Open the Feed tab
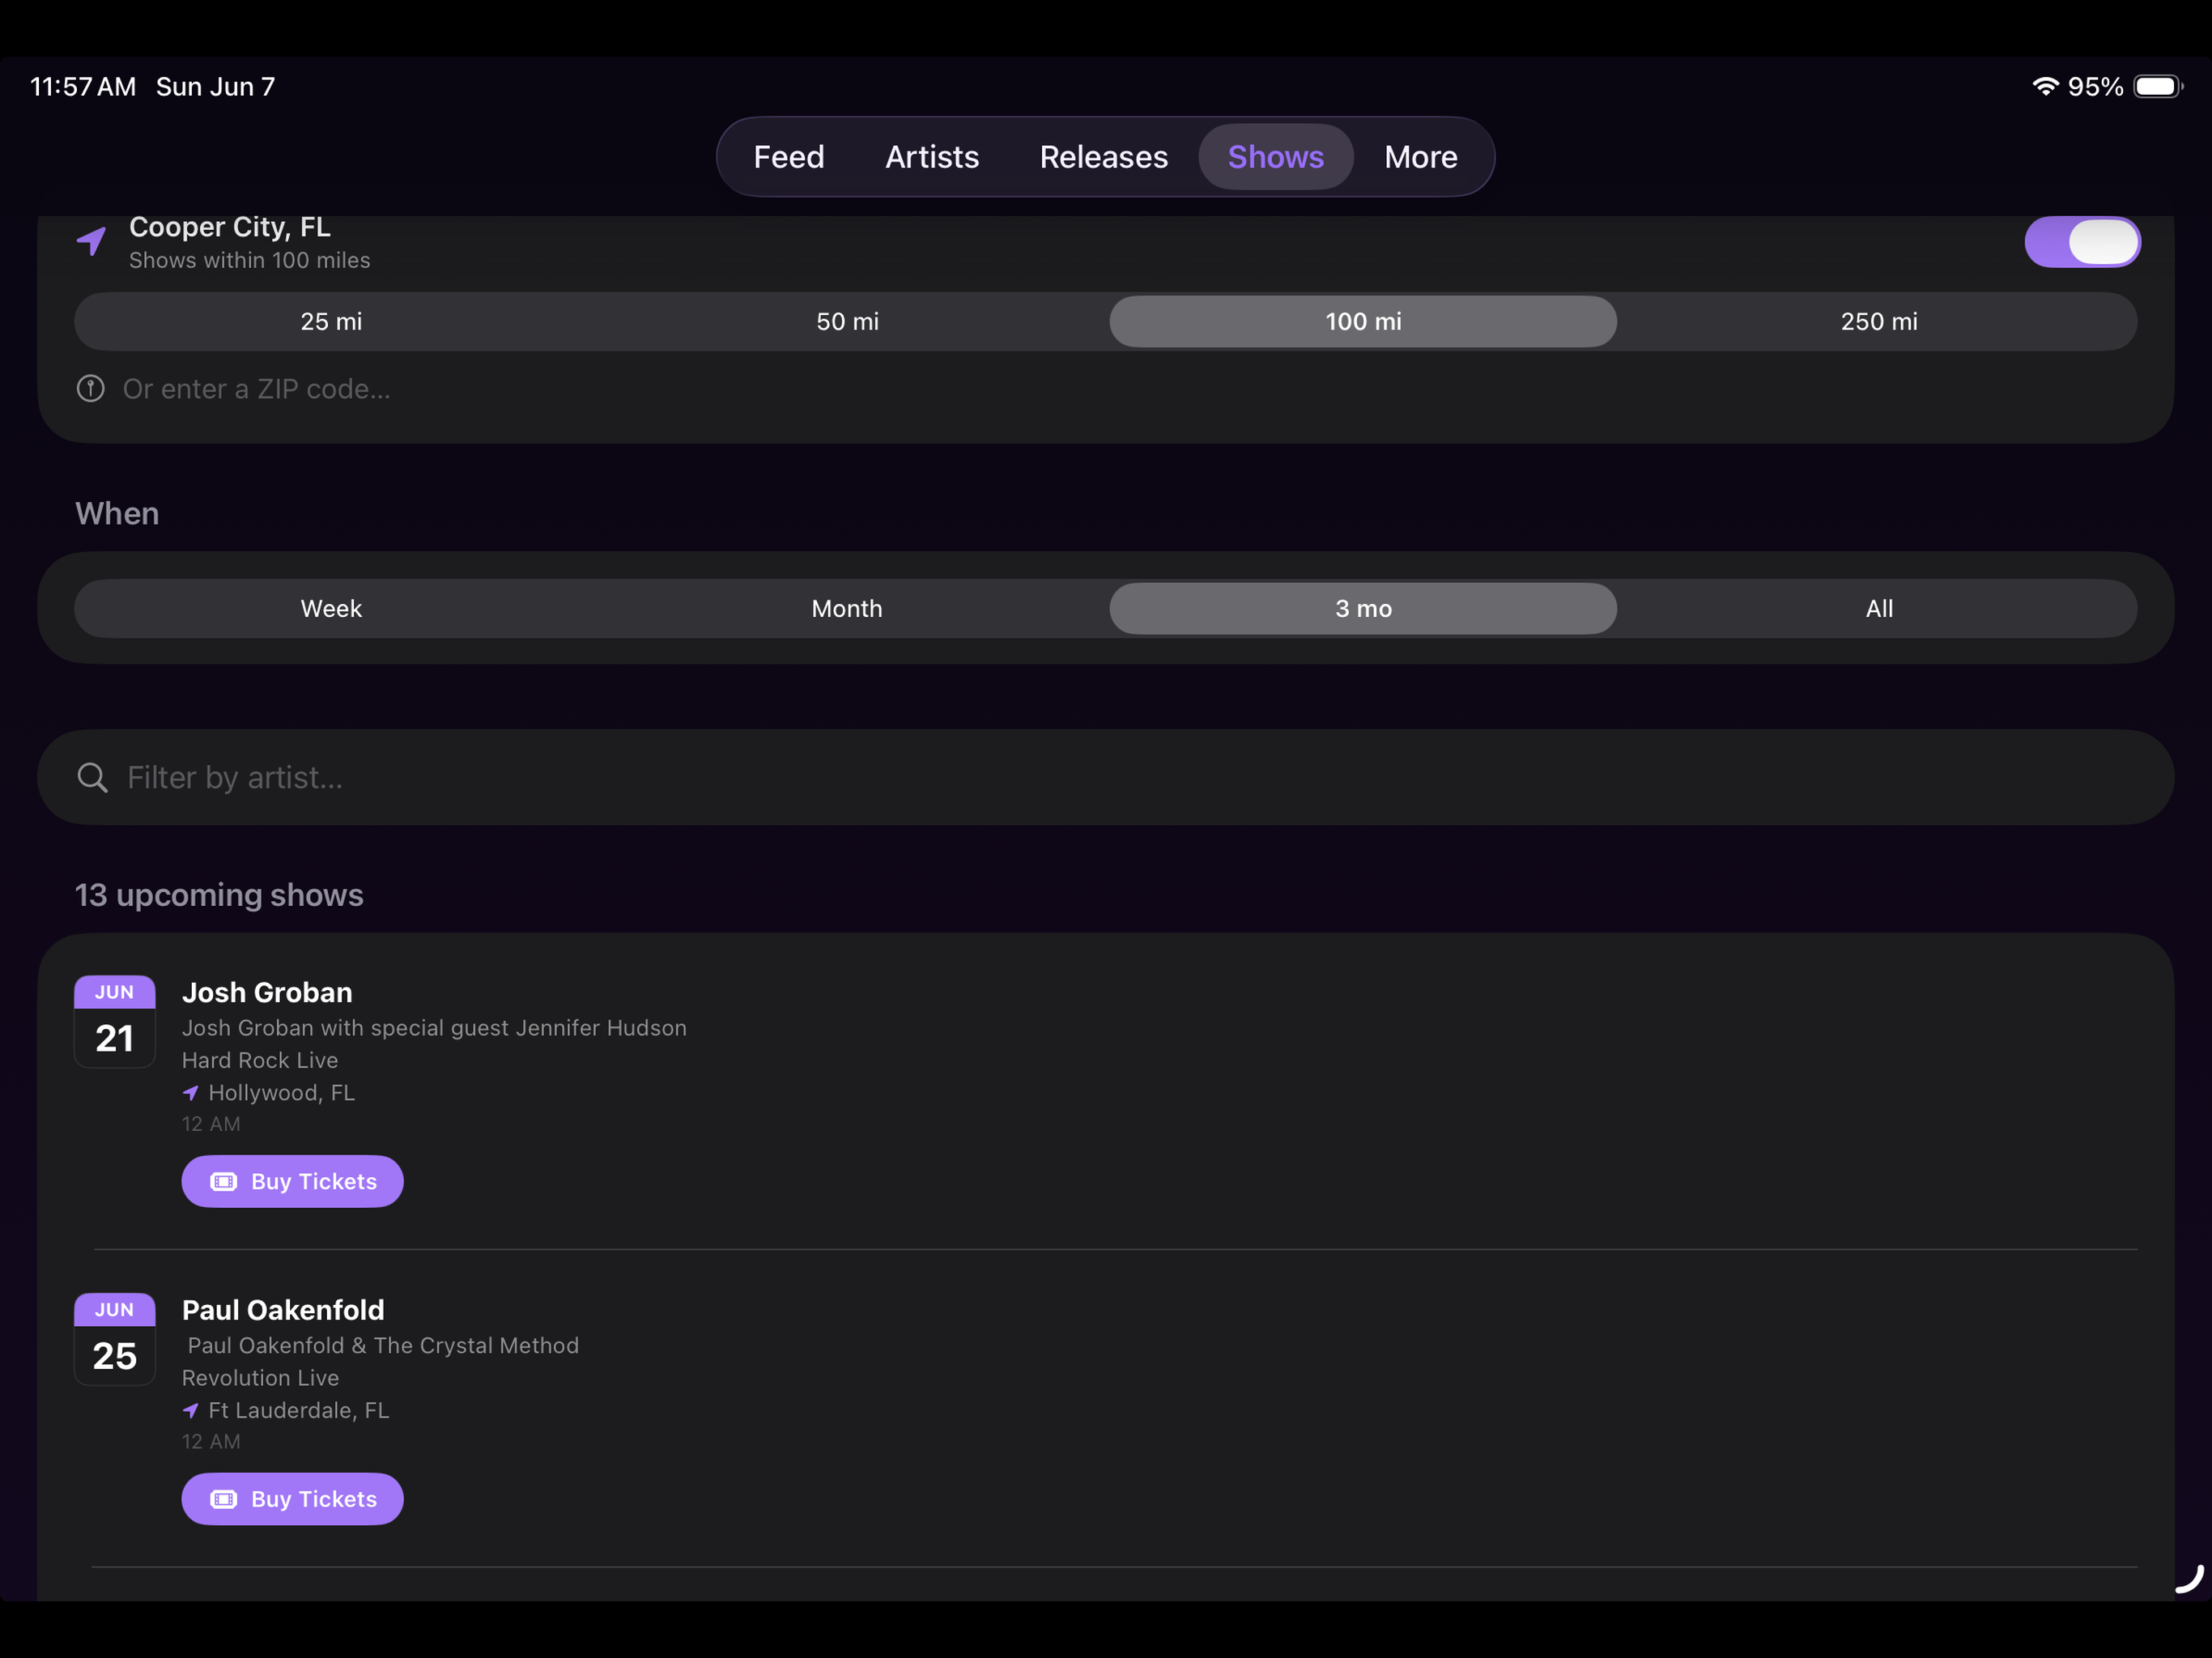 [x=788, y=157]
